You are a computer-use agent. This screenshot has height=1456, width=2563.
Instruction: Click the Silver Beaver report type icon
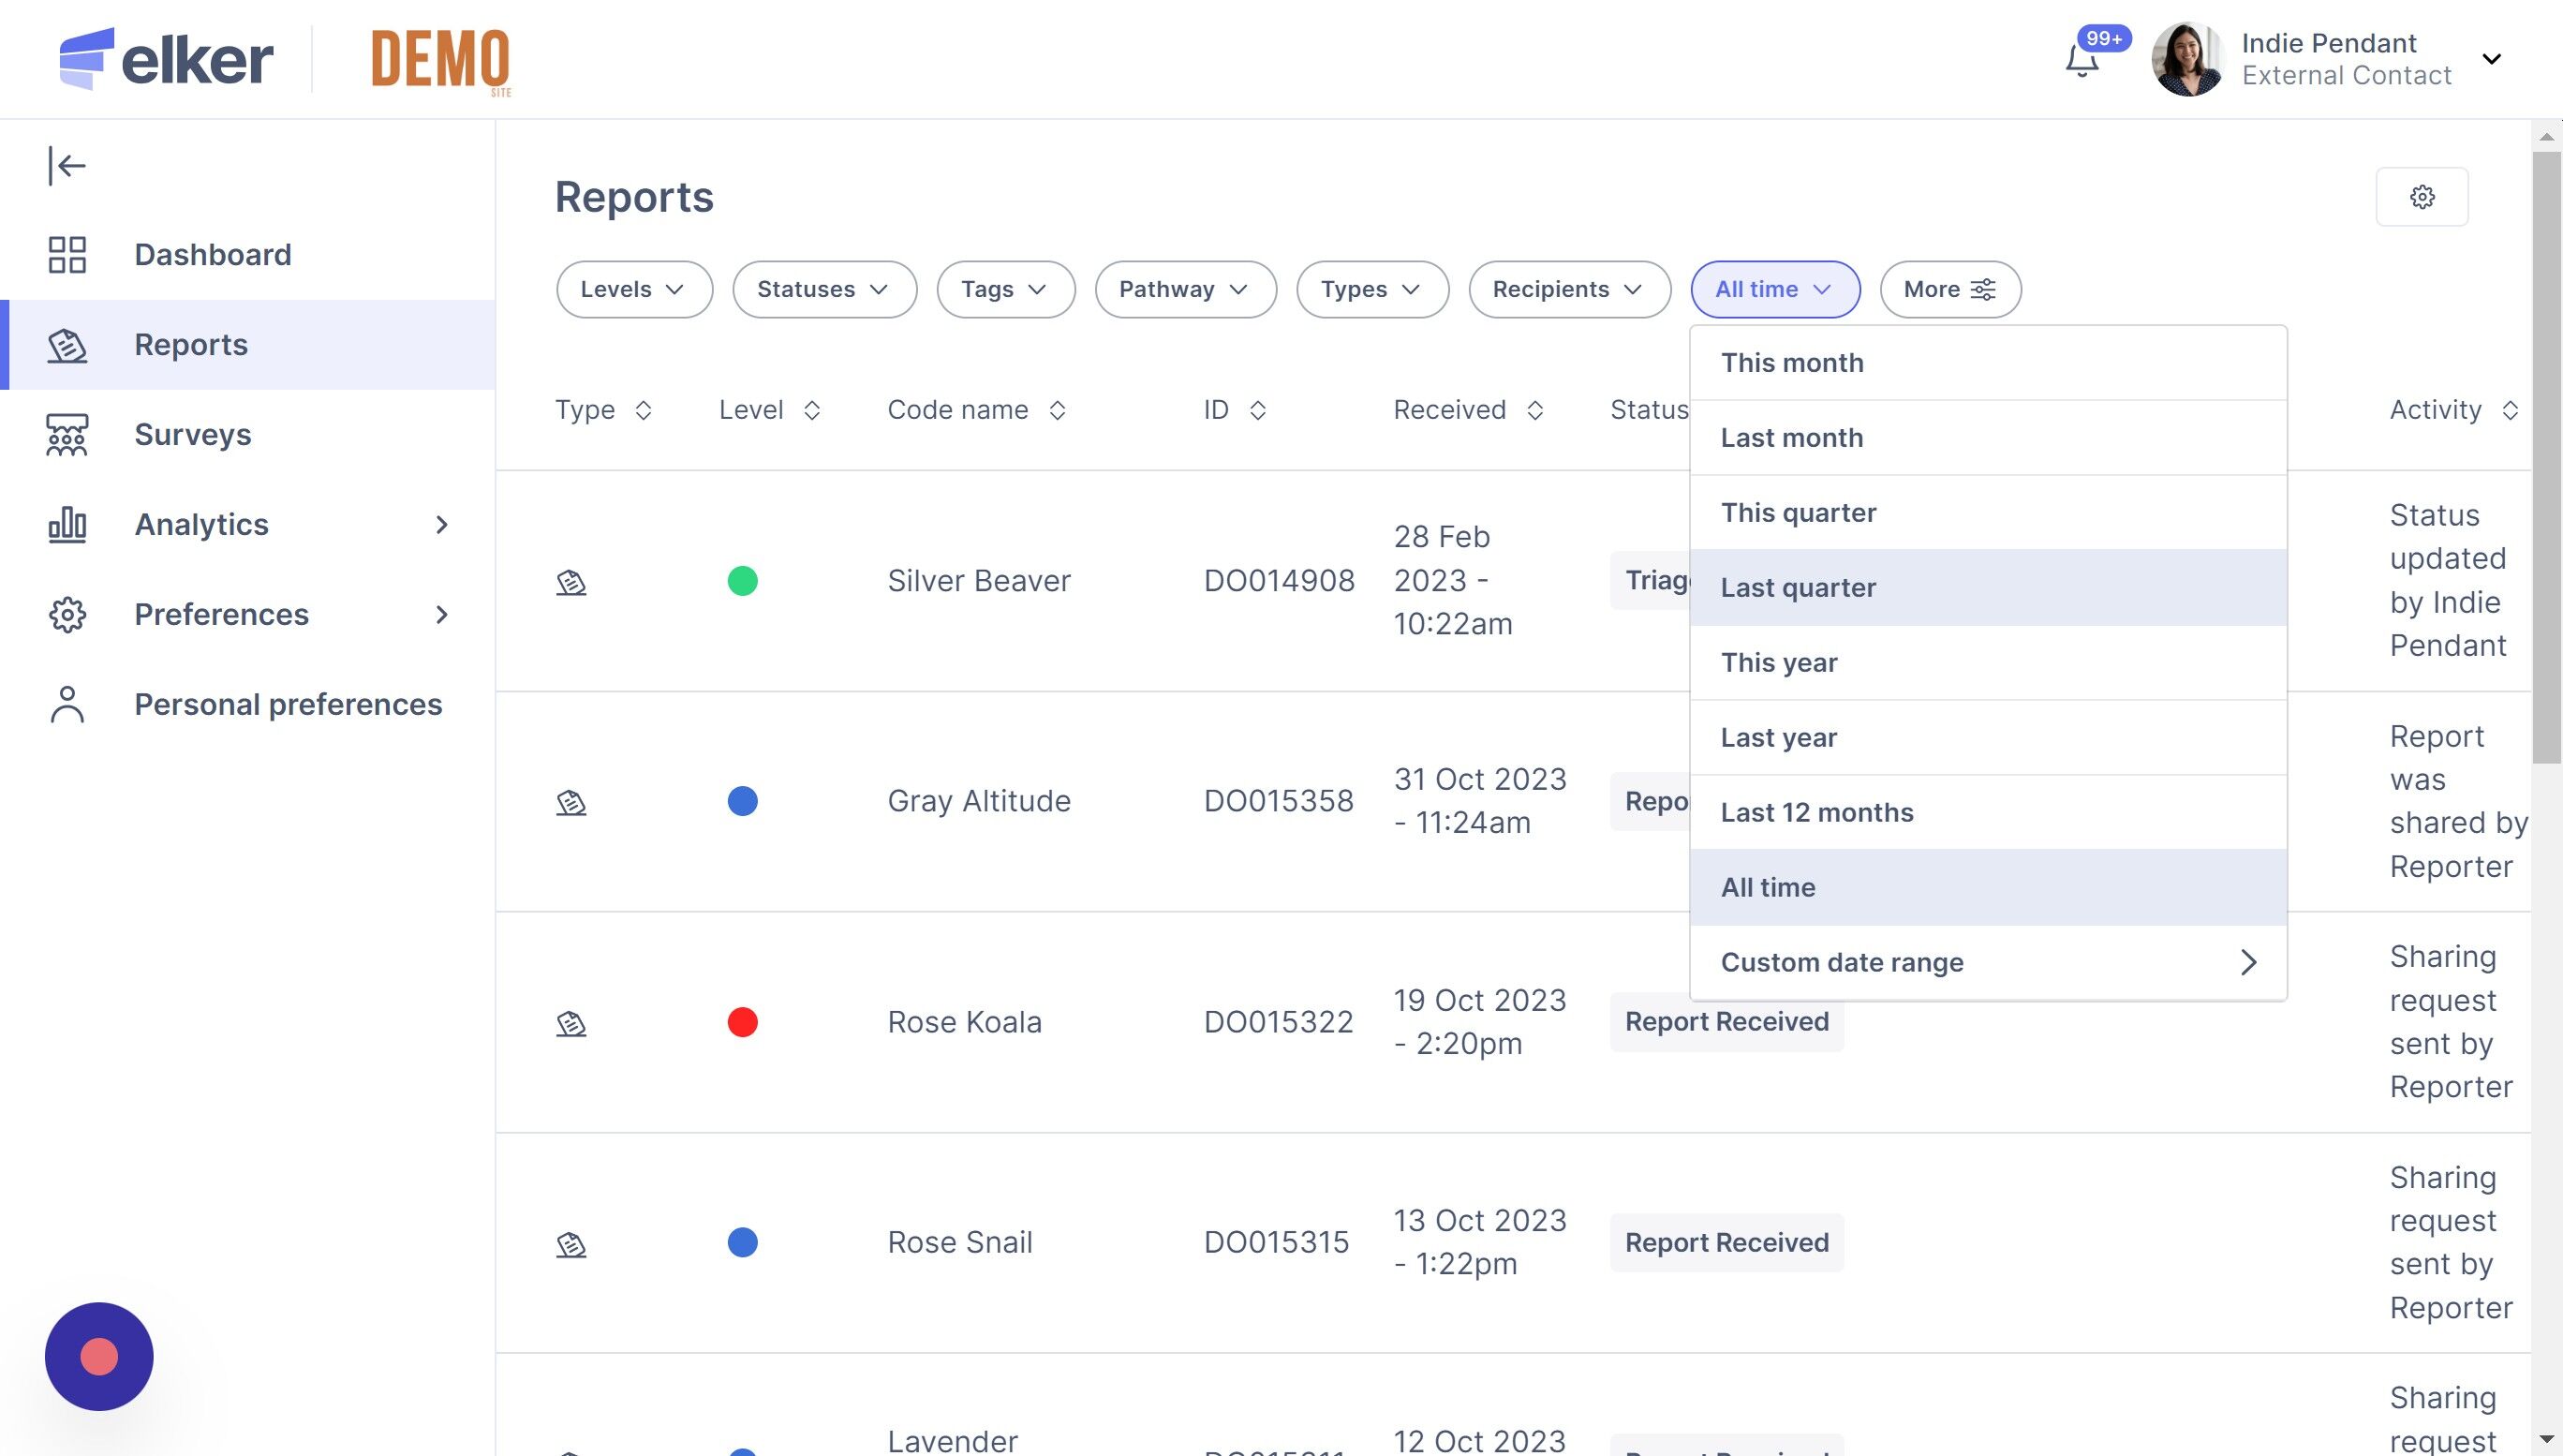570,582
